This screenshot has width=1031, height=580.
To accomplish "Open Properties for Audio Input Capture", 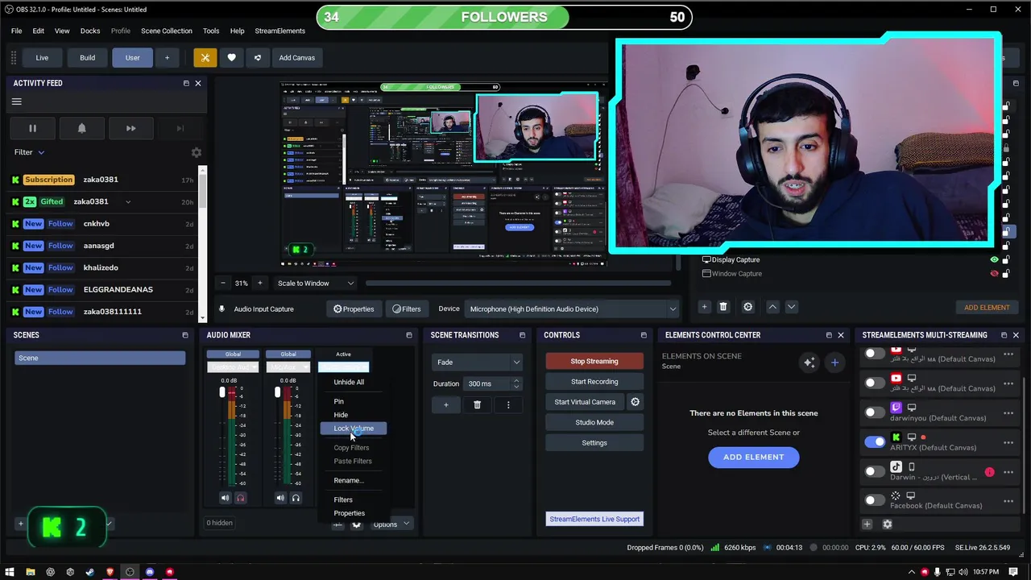I will pos(354,309).
